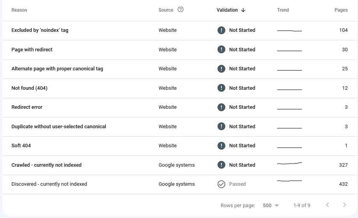Screen dimensions: 358x218
Task: Click the Reason column header
Action: (x=19, y=10)
